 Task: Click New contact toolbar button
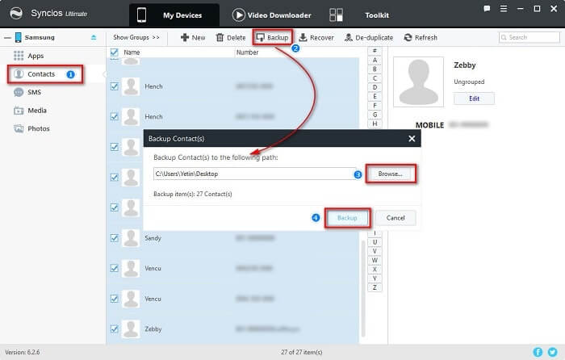click(x=193, y=37)
